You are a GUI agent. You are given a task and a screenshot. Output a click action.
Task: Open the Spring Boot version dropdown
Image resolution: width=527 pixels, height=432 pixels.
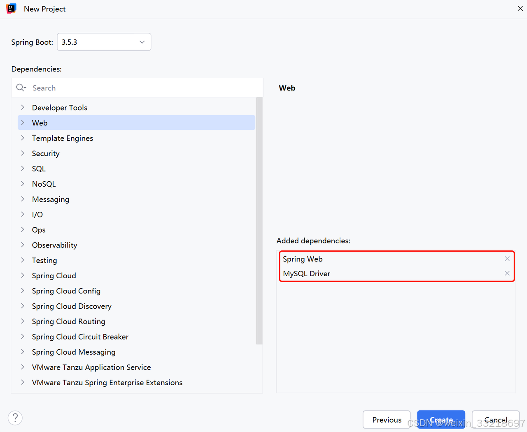coord(104,42)
